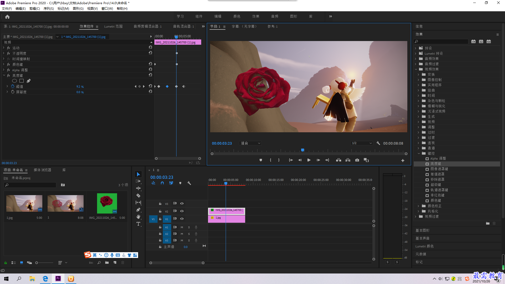The image size is (505, 284).
Task: Expand the 运动 effect properties
Action: [4, 48]
